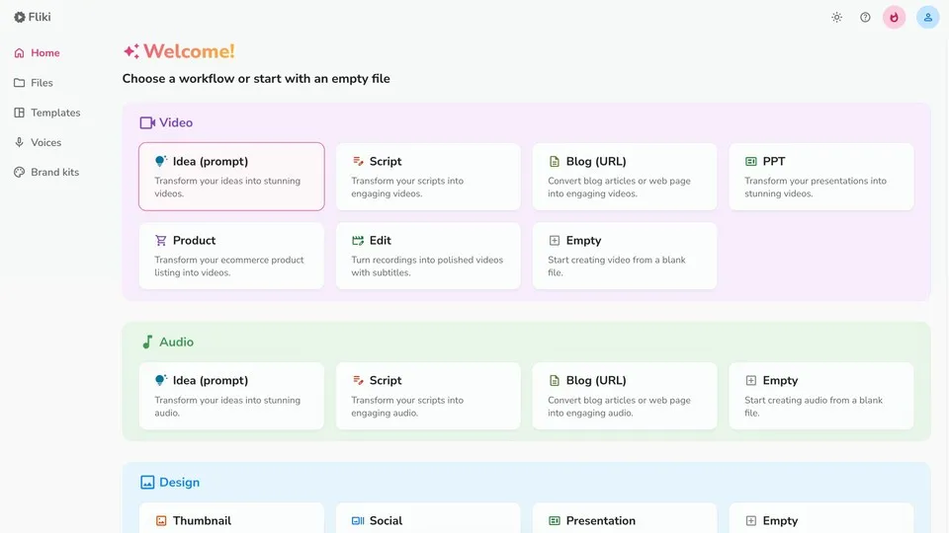Open Brand kits in the sidebar
The width and height of the screenshot is (949, 533).
pos(46,172)
